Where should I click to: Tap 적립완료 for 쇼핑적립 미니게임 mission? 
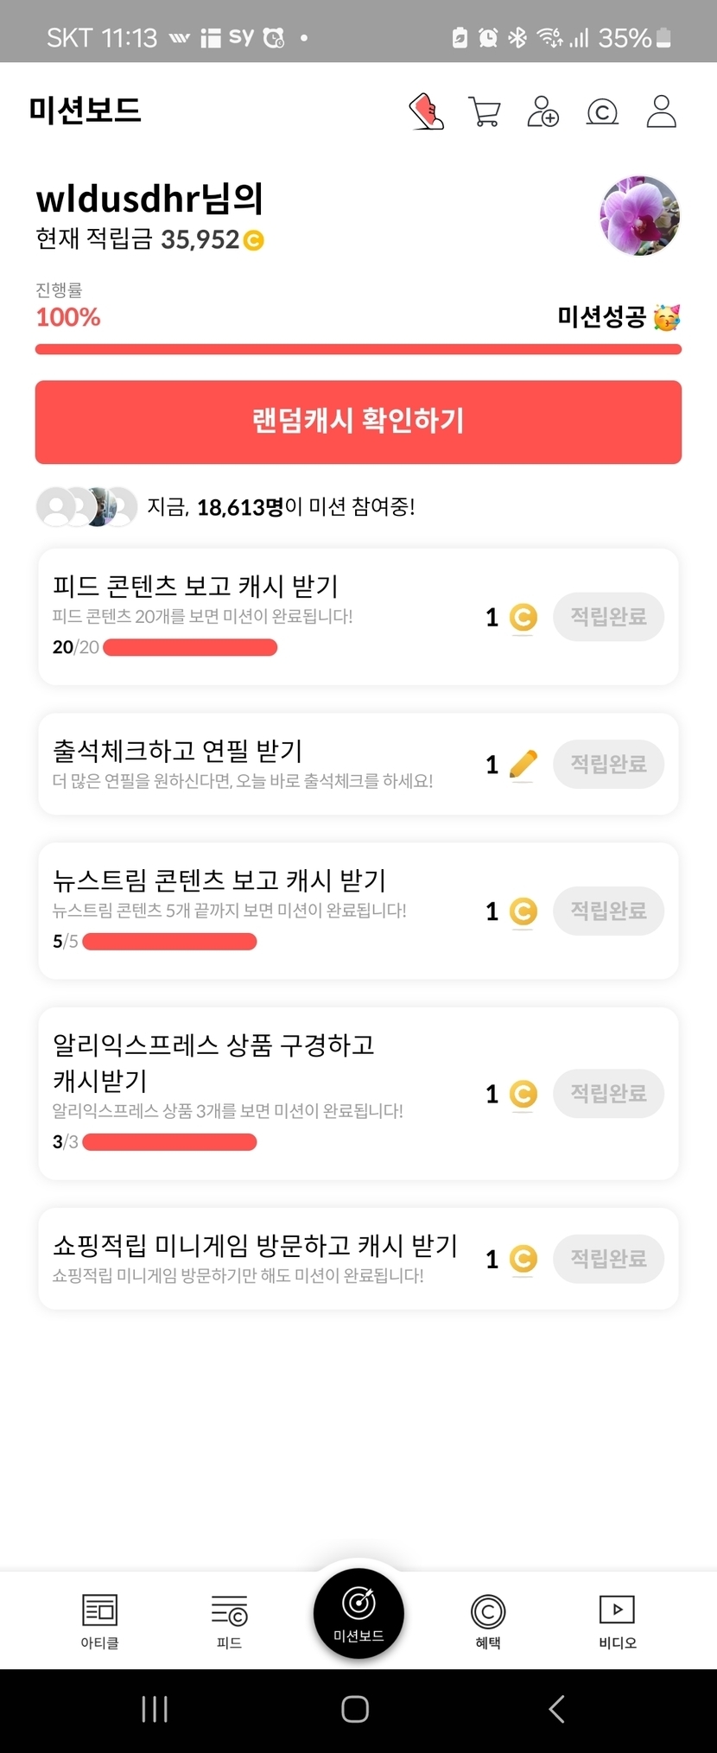pos(608,1259)
